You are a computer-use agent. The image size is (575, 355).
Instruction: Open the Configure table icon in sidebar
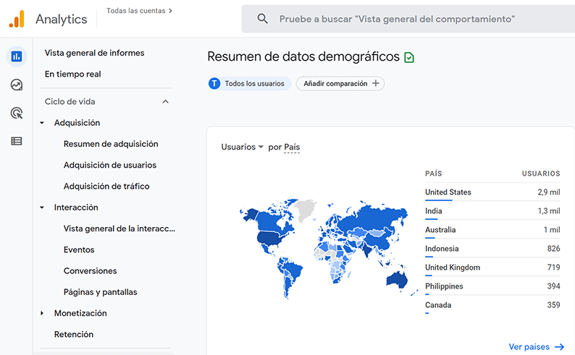point(16,141)
